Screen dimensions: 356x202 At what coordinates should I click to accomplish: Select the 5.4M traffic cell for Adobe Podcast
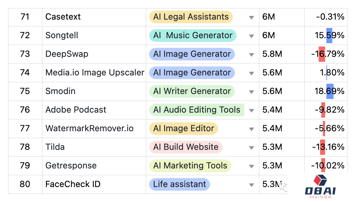[282, 110]
